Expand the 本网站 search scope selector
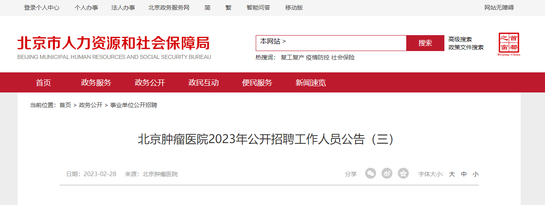 click(273, 41)
